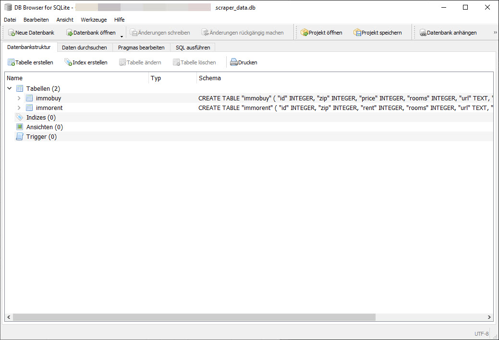
Task: Click the Projekt öffnen icon
Action: pyautogui.click(x=304, y=33)
